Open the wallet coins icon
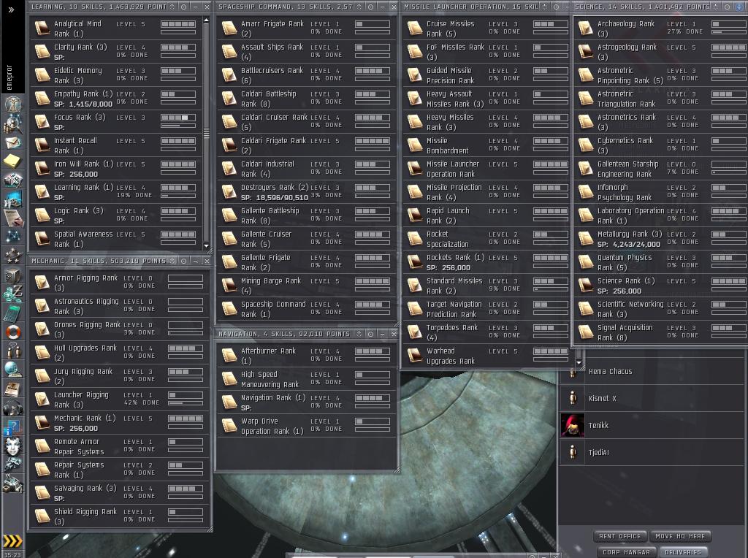Screen dimensions: 748x558 pos(12,293)
